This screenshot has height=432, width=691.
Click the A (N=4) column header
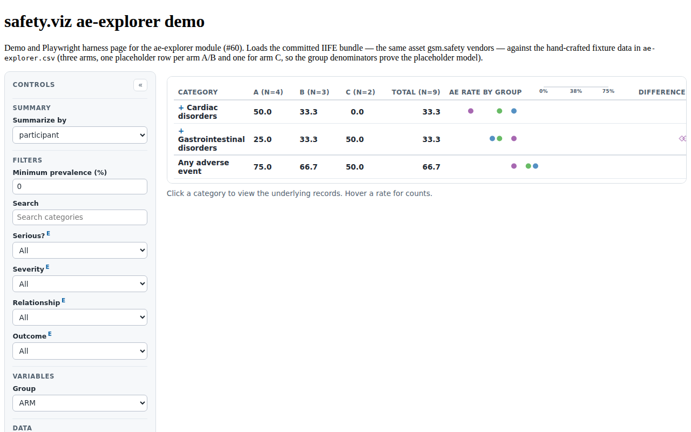pyautogui.click(x=268, y=92)
